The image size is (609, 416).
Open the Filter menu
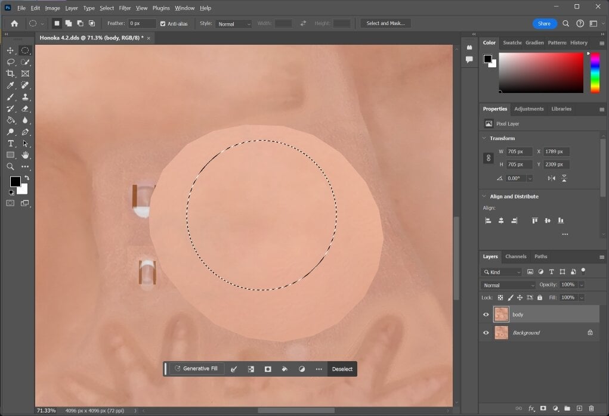tap(125, 8)
